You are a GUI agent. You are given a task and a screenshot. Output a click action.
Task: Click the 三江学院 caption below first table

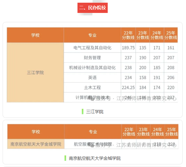click(95, 112)
